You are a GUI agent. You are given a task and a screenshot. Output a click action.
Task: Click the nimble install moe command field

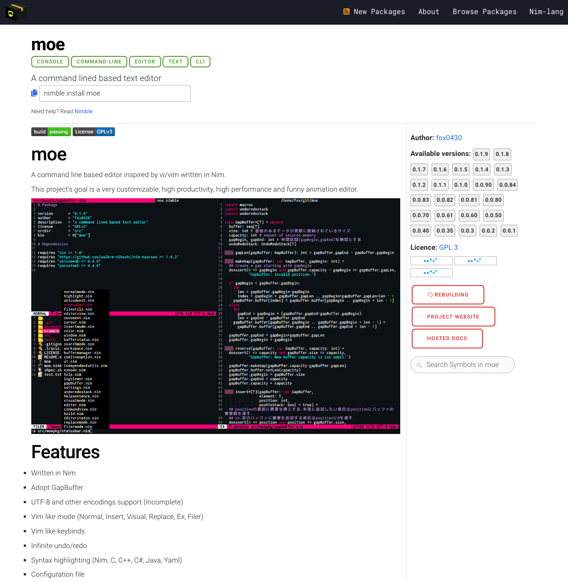[x=115, y=93]
